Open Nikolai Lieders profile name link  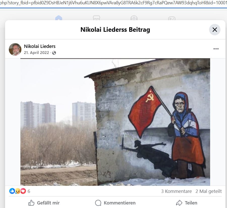(x=40, y=46)
